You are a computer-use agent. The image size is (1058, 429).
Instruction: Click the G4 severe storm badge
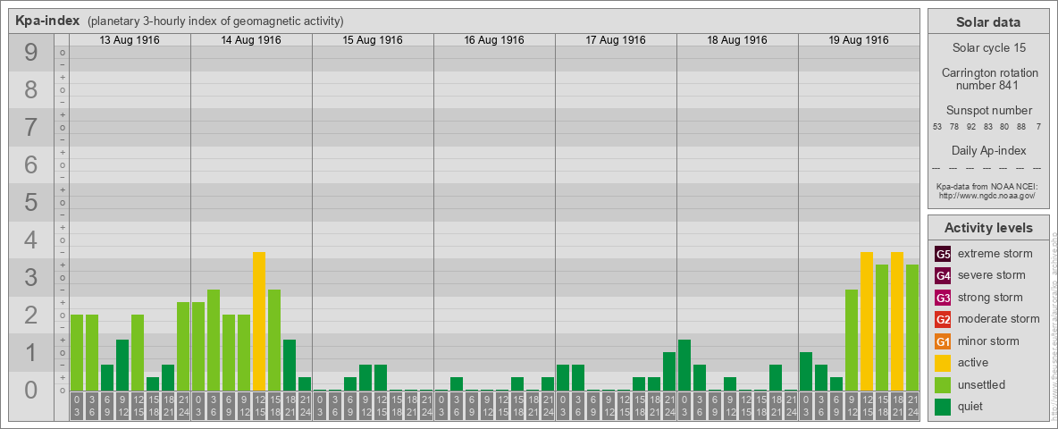click(943, 275)
